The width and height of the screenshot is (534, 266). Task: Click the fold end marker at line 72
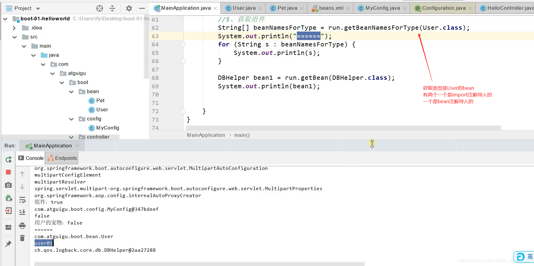[x=183, y=111]
